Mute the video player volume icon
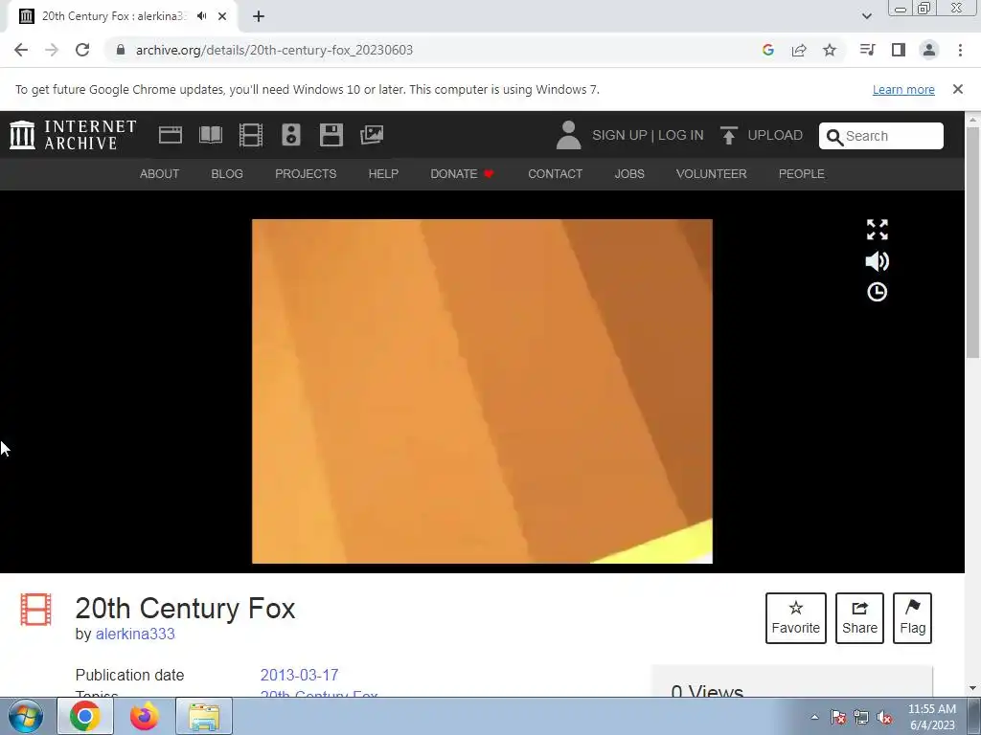981x735 pixels. coord(878,261)
